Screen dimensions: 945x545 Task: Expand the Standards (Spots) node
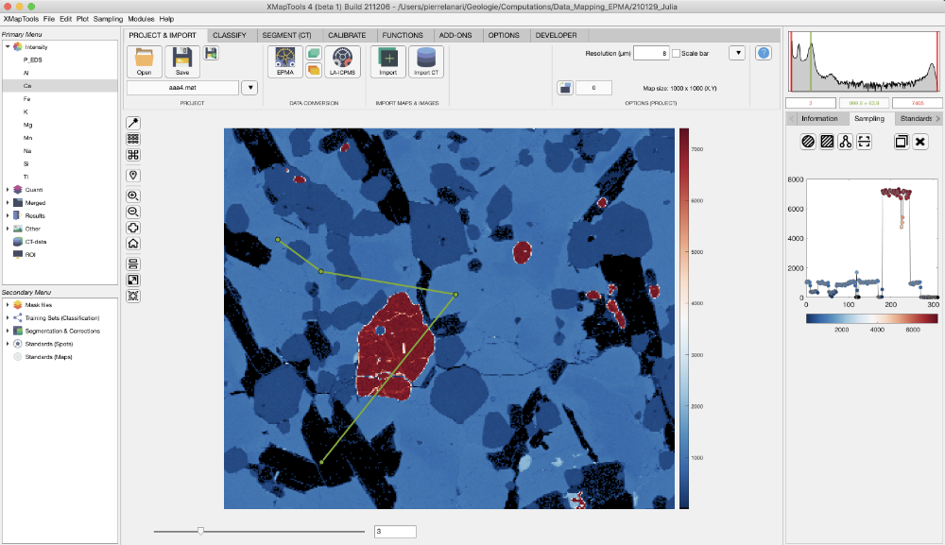point(8,344)
